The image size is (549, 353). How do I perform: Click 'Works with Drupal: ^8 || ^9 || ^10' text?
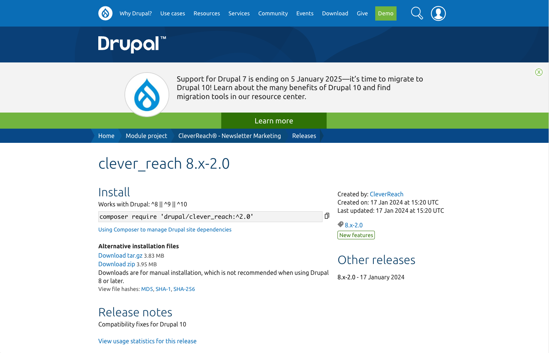click(x=142, y=204)
